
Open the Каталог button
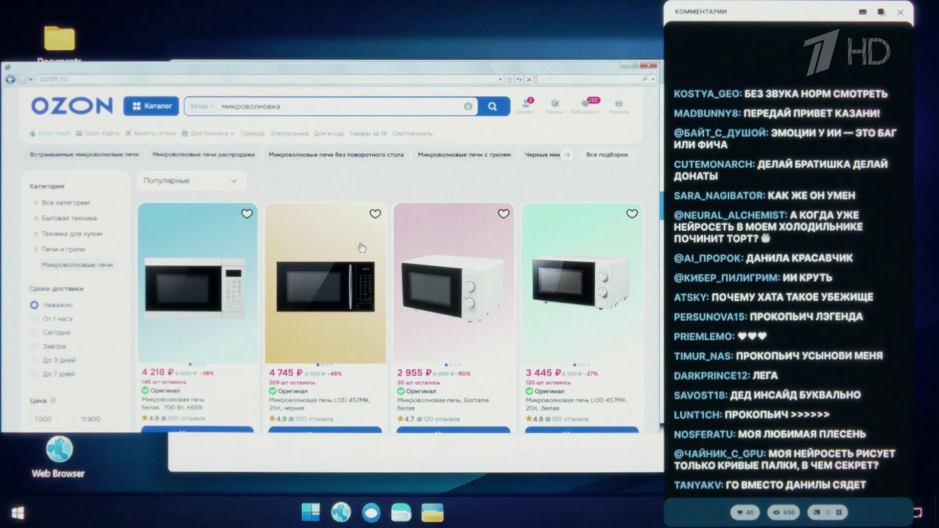[x=151, y=106]
